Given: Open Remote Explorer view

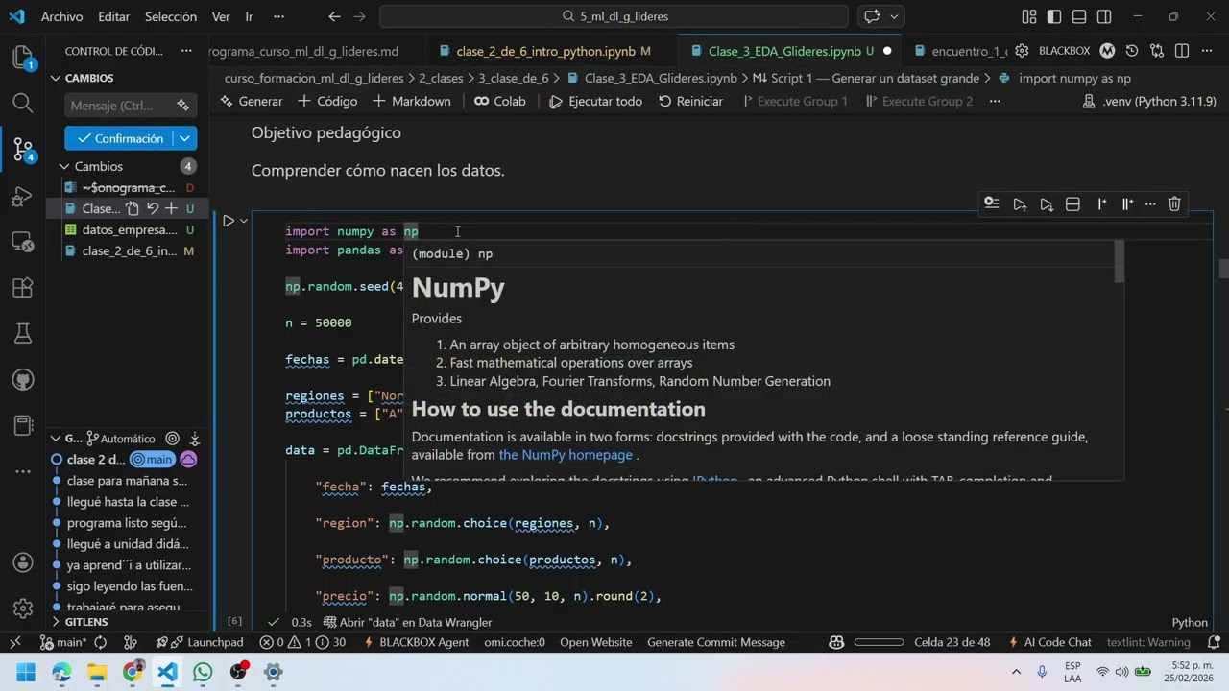Looking at the screenshot, I should 23,242.
